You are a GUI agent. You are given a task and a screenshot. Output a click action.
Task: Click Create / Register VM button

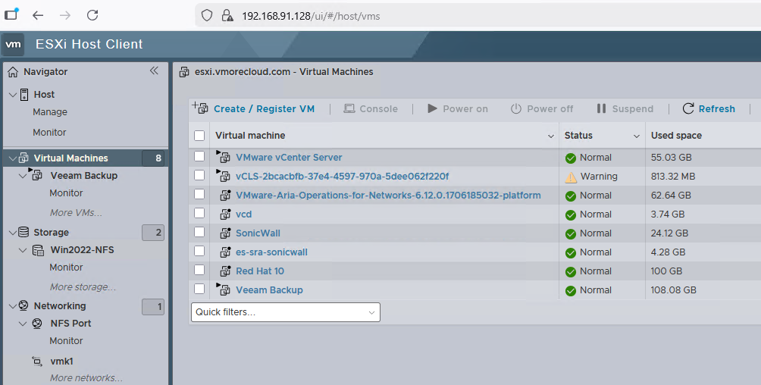[253, 108]
